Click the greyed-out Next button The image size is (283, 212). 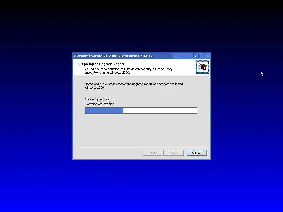click(x=173, y=153)
